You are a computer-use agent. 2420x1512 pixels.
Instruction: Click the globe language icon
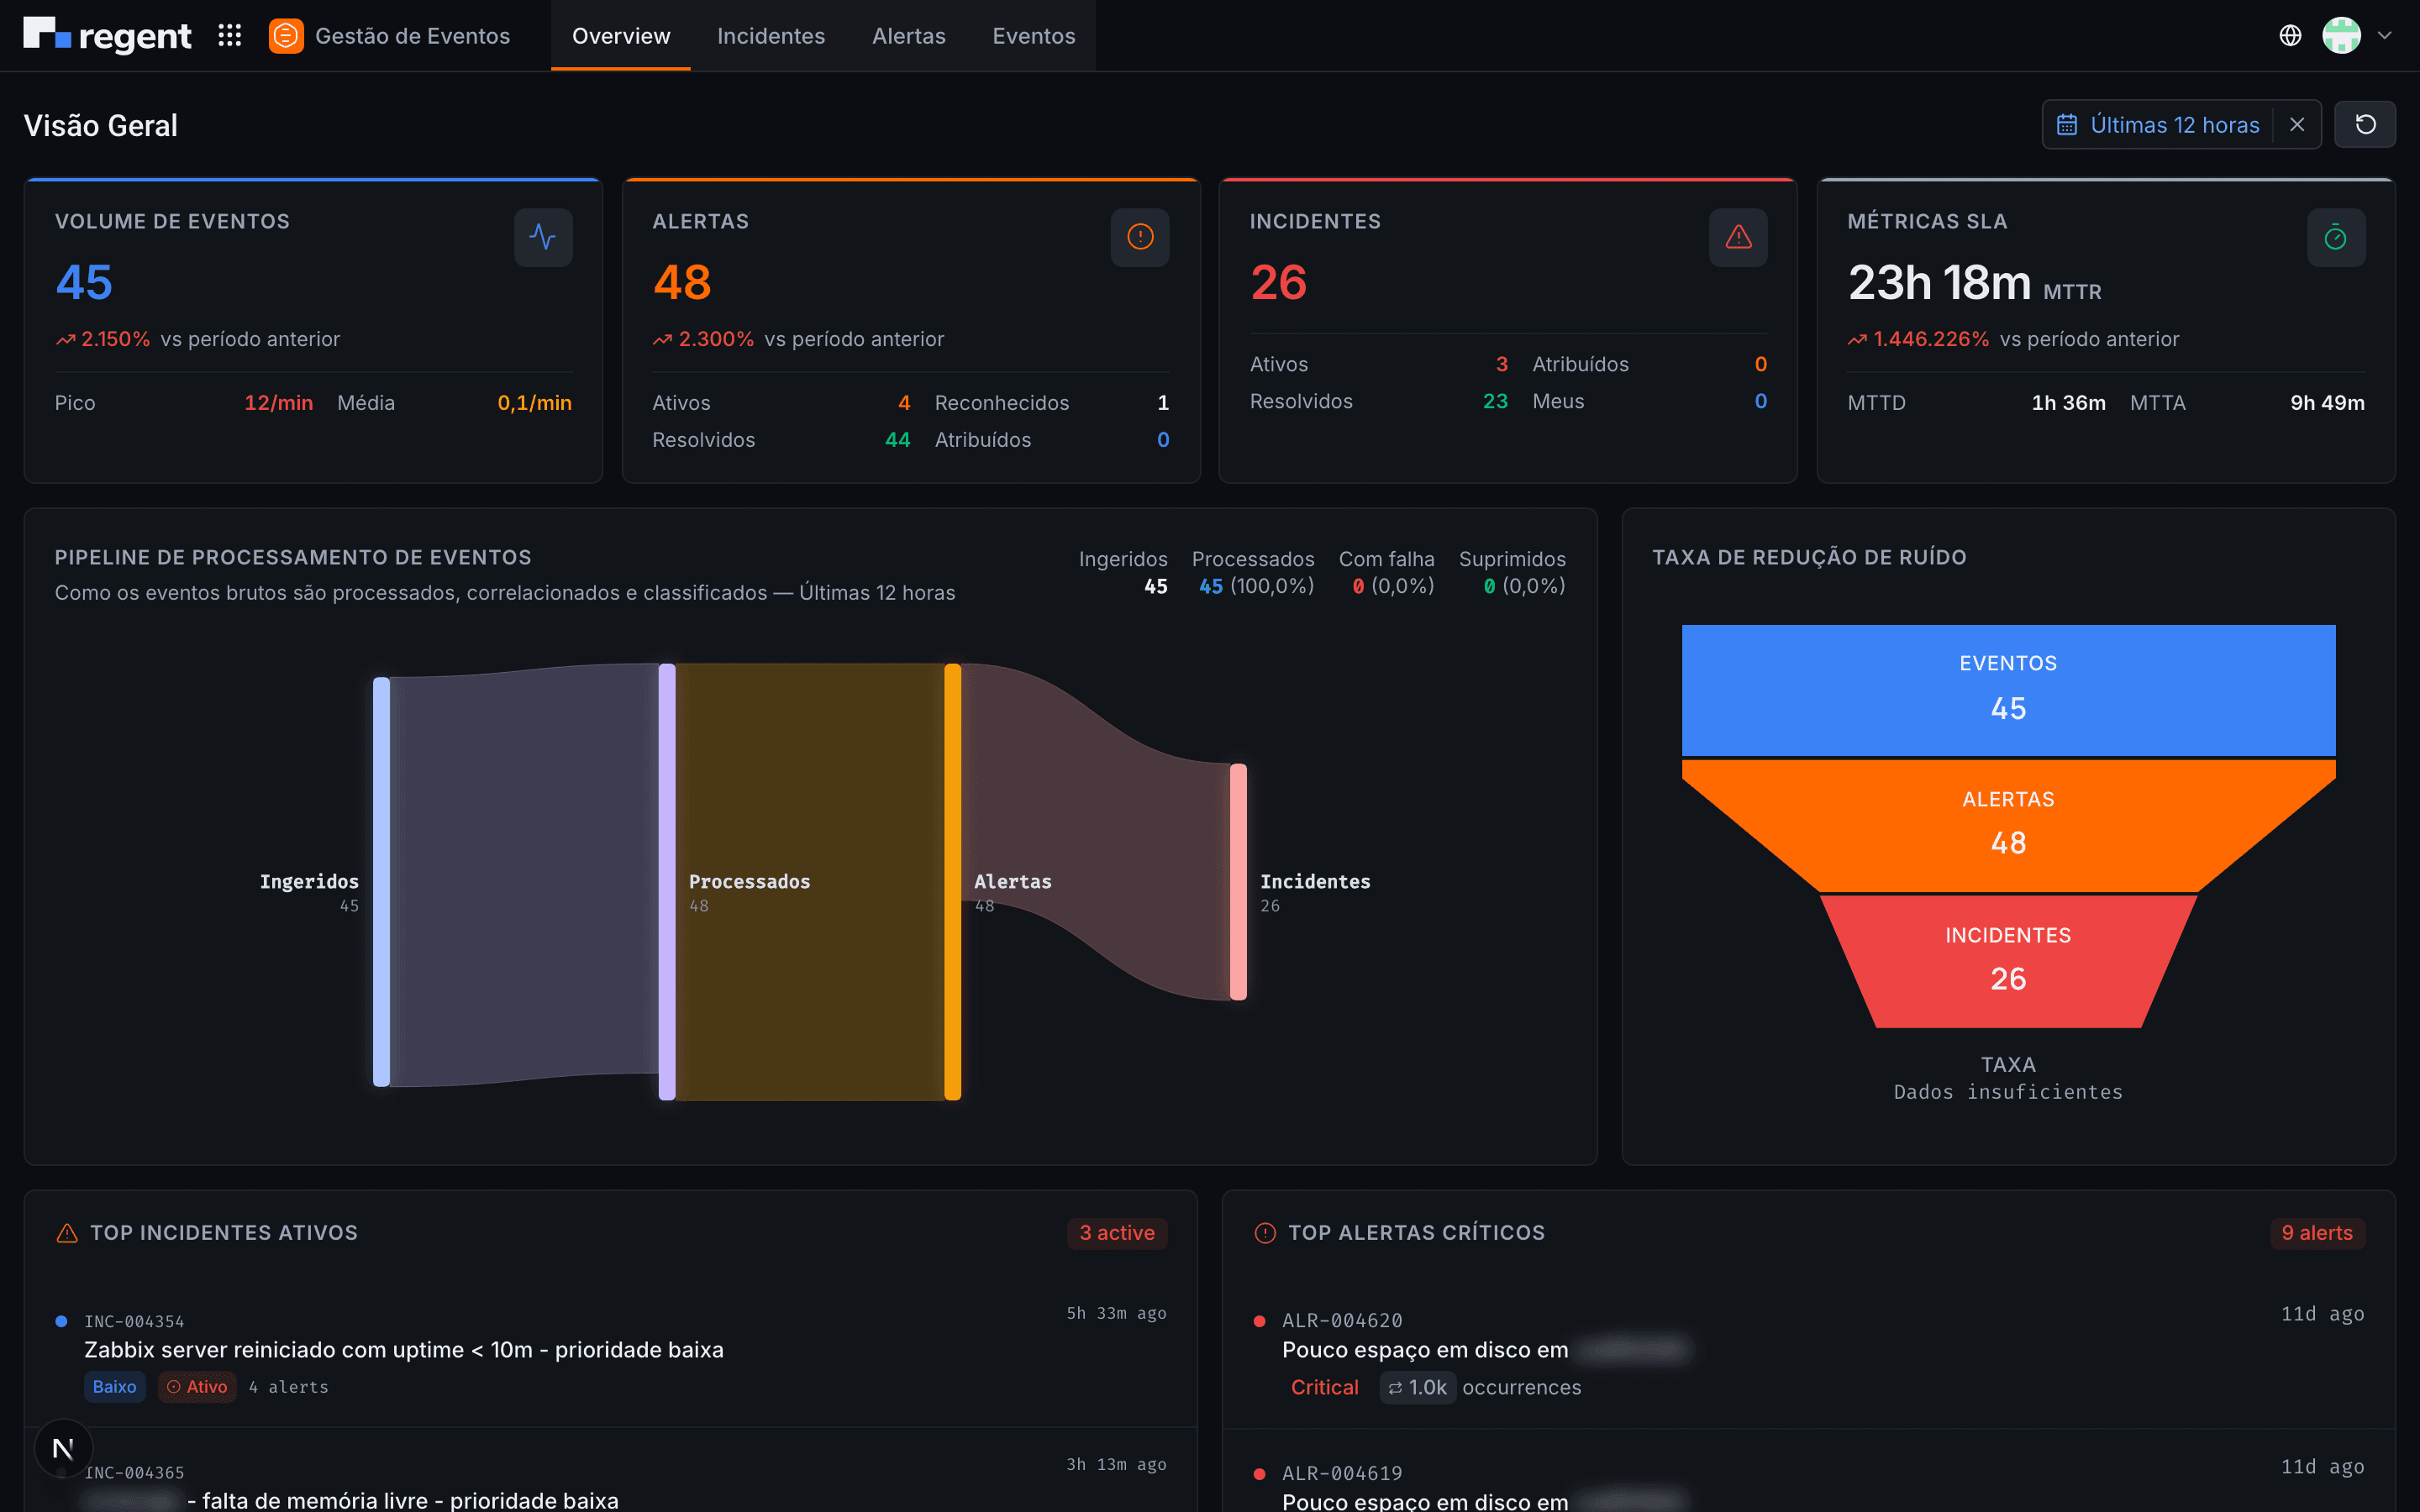coord(2290,36)
